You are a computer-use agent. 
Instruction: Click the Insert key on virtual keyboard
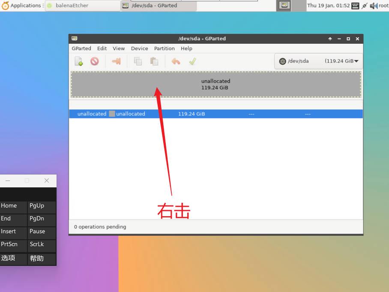click(13, 233)
